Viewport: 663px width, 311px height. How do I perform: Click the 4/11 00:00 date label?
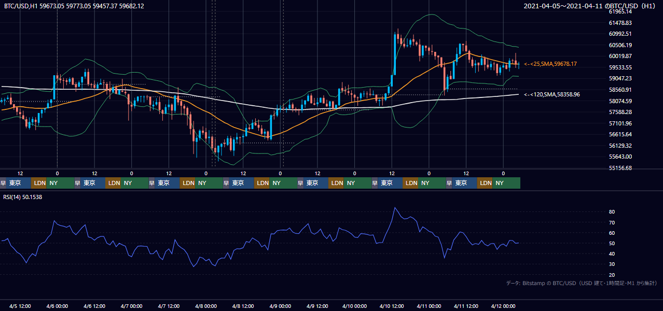(429, 306)
